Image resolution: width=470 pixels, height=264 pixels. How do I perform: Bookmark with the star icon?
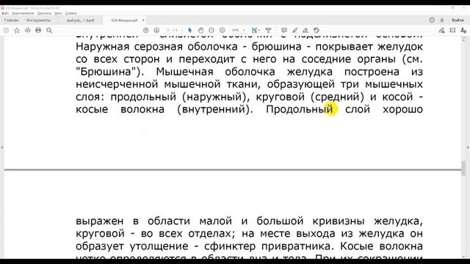17,30
